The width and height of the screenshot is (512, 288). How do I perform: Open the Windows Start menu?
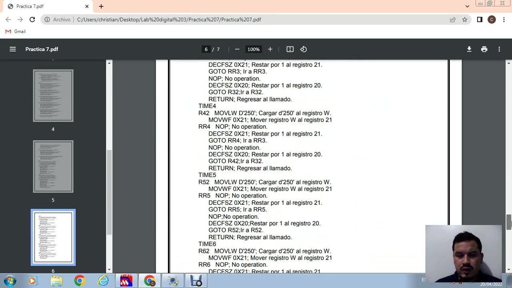click(10, 281)
